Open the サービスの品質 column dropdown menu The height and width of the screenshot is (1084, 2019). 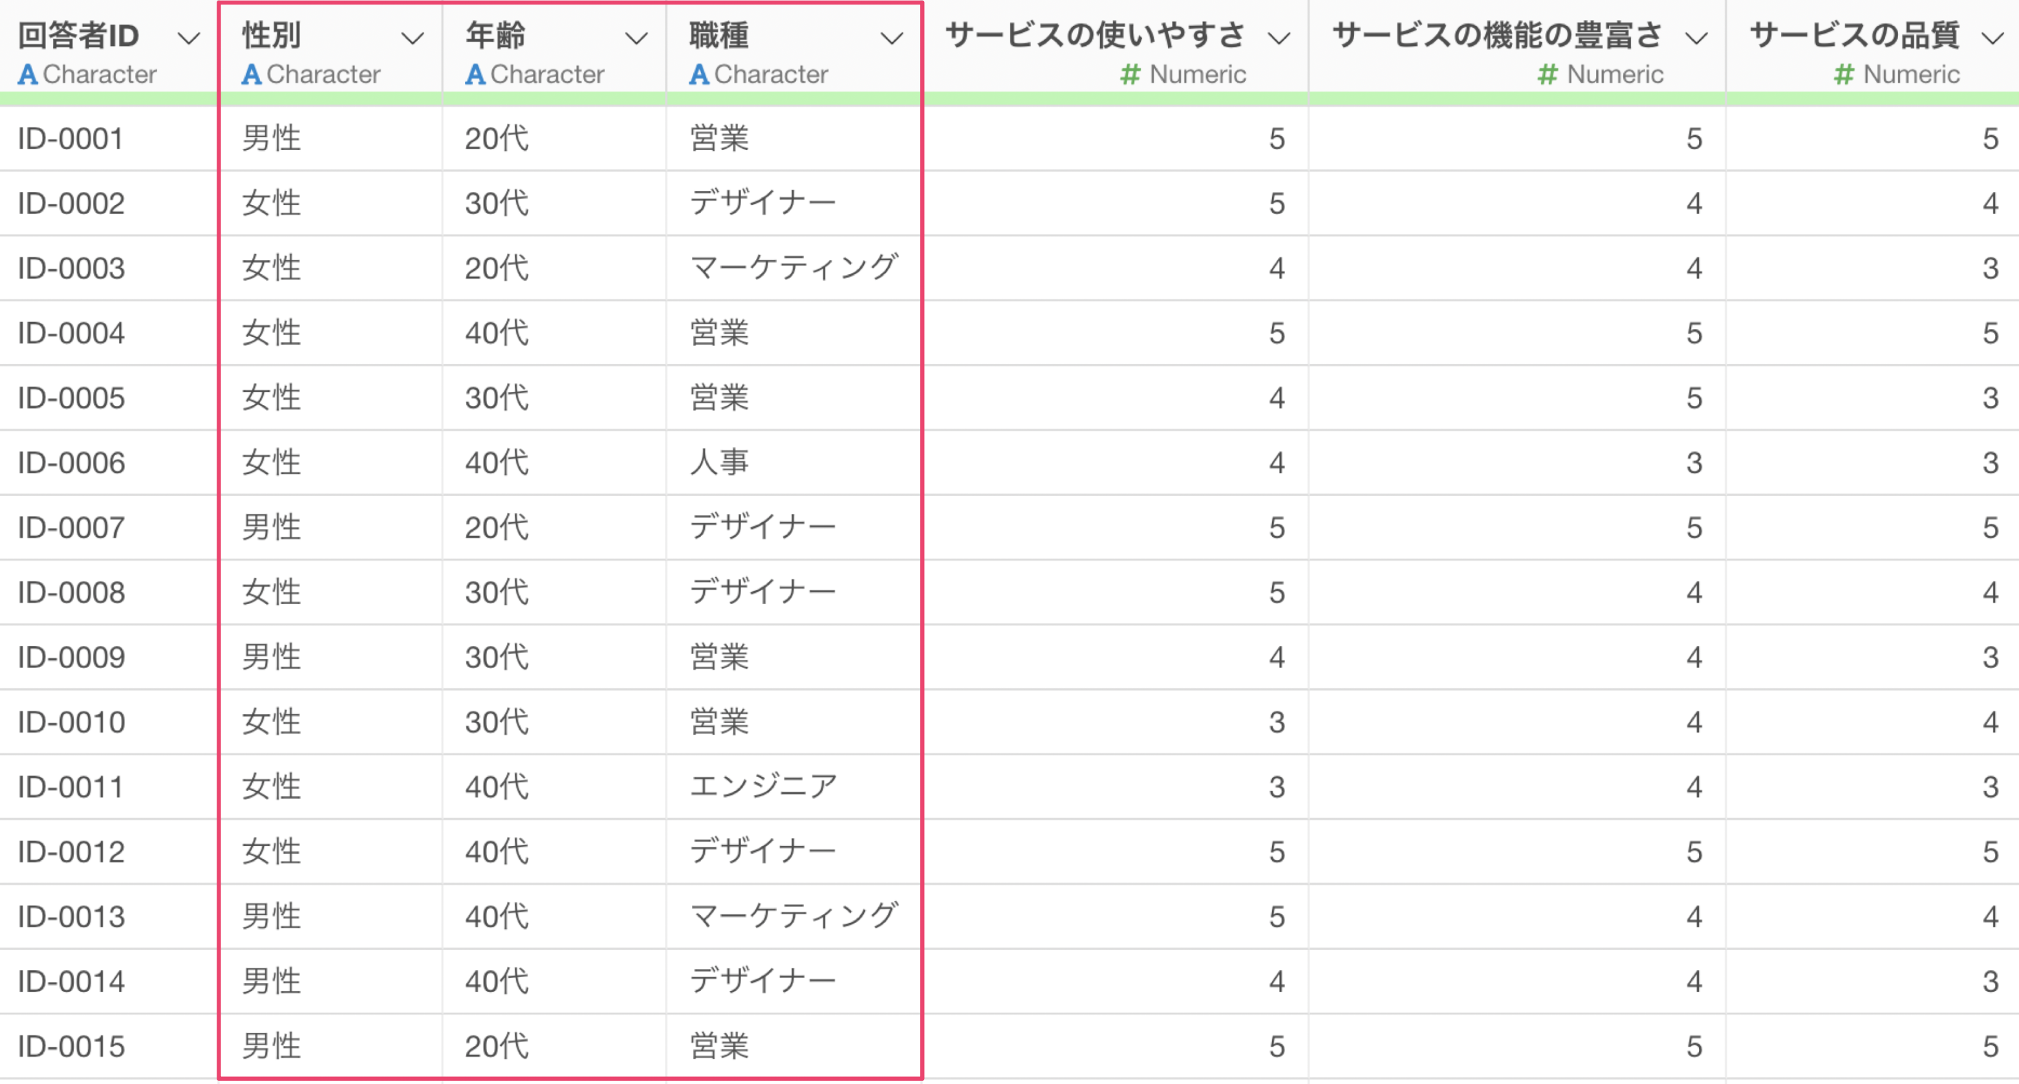click(x=1993, y=38)
